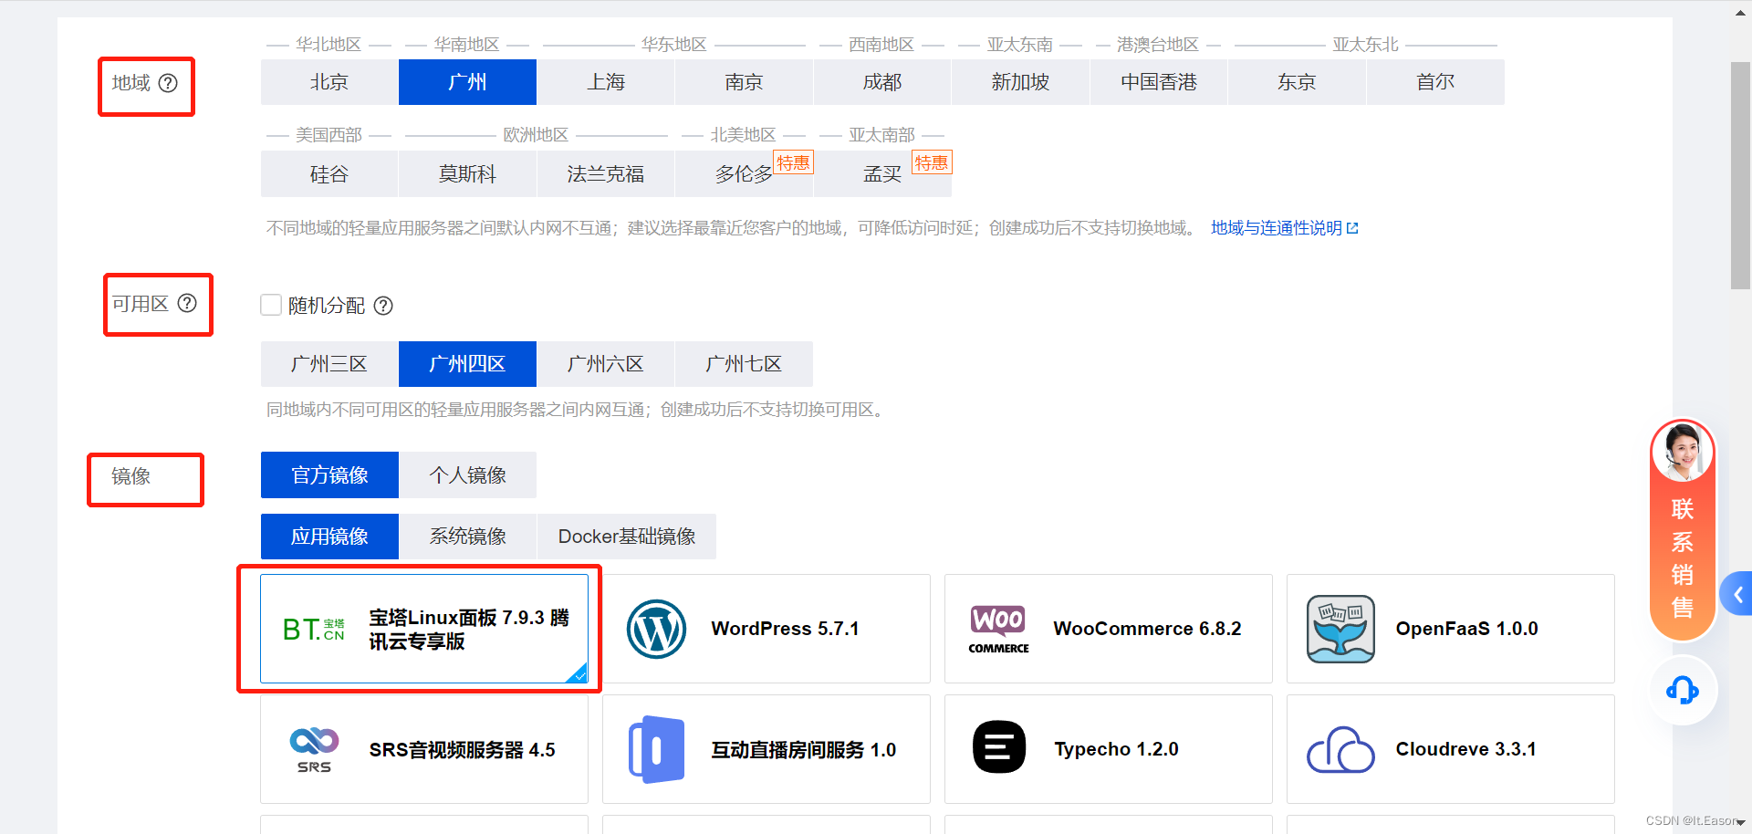This screenshot has width=1752, height=834.
Task: Click the 特惠 badge on 孟买
Action: [932, 162]
